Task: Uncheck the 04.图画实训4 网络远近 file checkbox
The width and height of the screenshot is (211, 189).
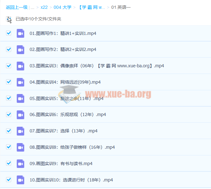Action: click(x=9, y=82)
